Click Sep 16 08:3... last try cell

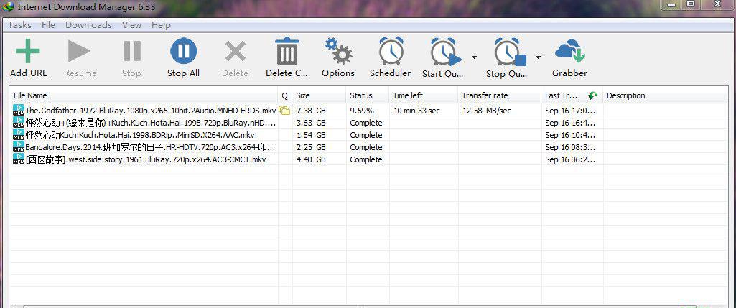tap(570, 147)
